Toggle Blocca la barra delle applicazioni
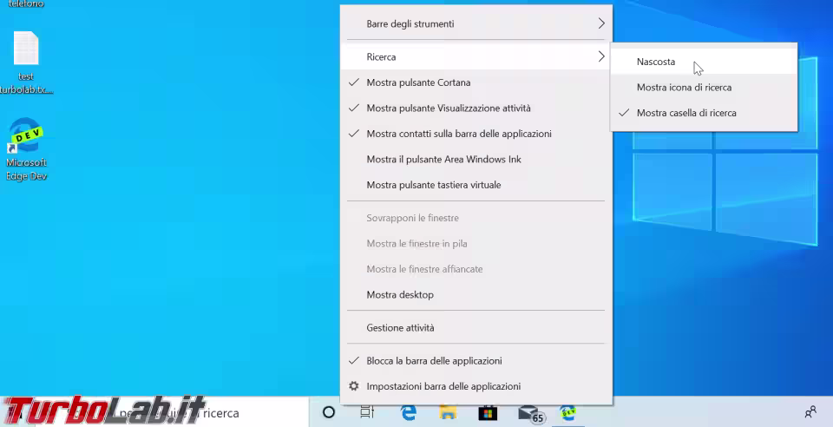This screenshot has height=427, width=833. (x=476, y=361)
